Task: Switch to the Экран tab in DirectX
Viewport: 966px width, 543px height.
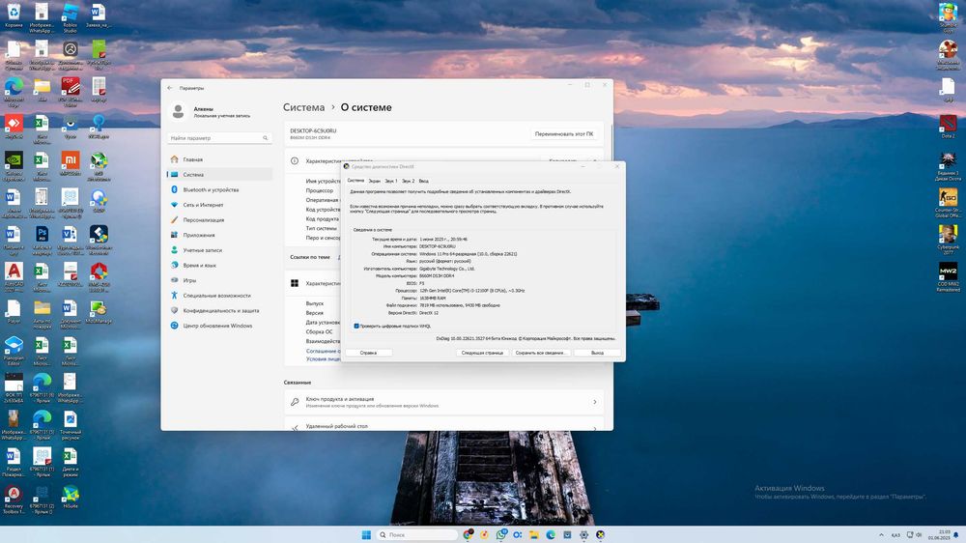Action: 375,182
